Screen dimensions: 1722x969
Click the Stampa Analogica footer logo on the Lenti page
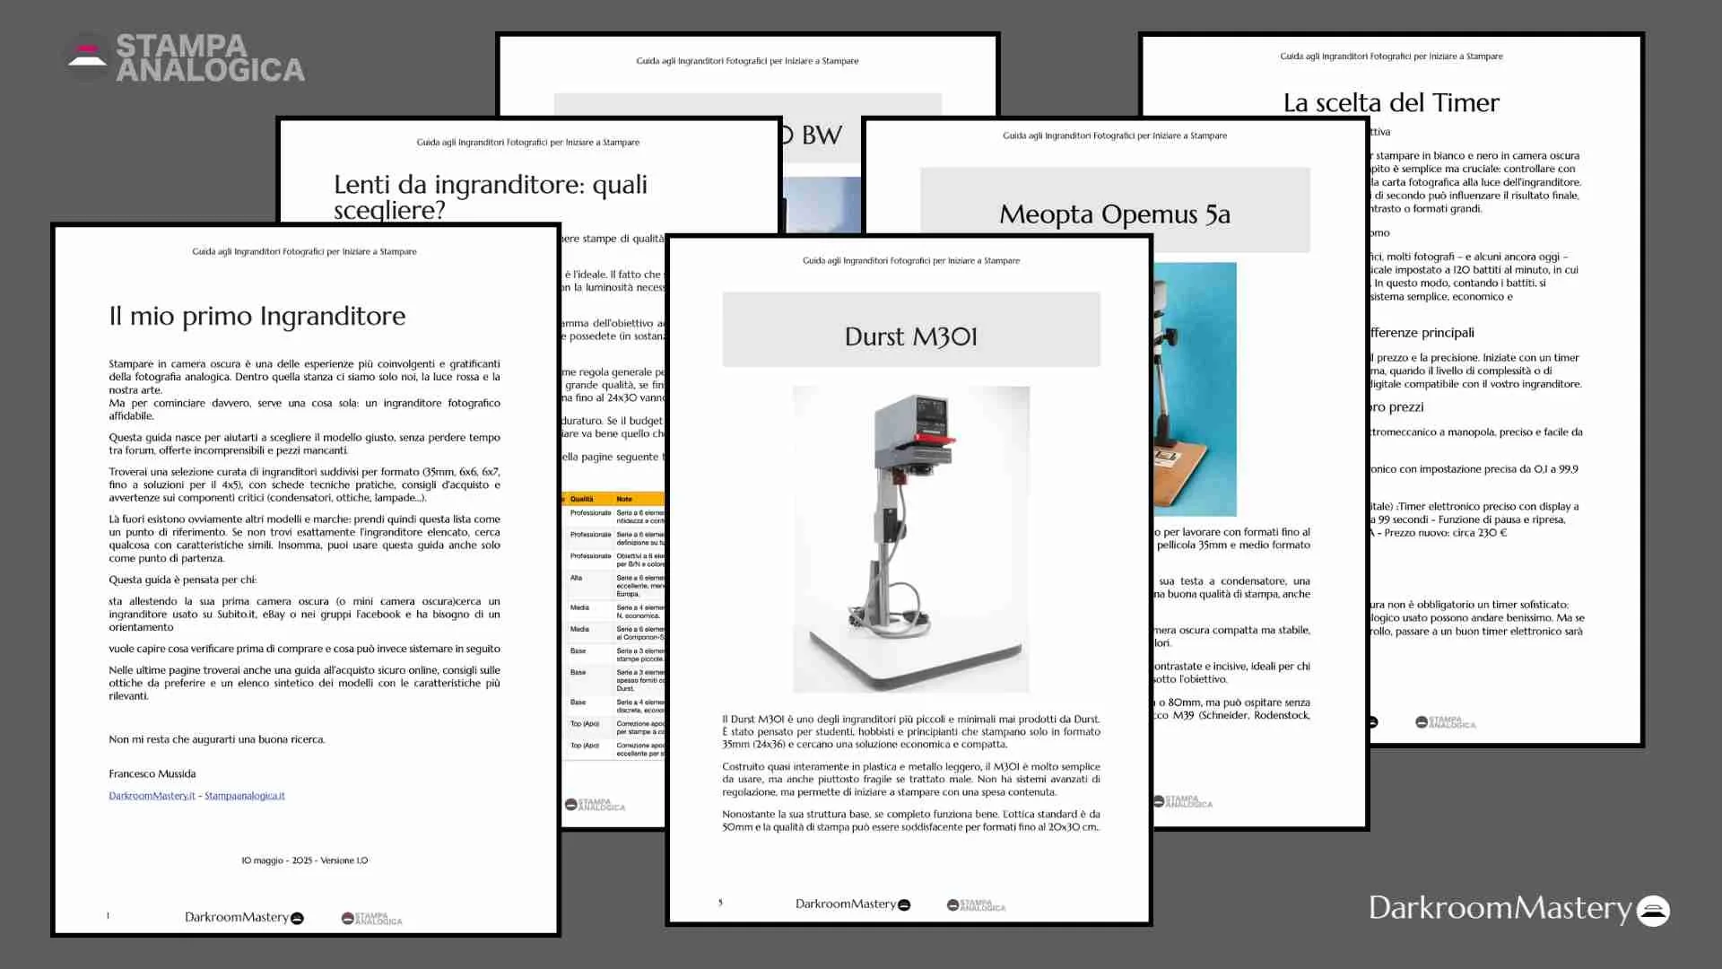[x=595, y=804]
